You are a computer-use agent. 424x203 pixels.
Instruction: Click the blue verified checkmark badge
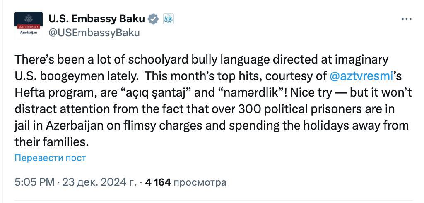[153, 19]
